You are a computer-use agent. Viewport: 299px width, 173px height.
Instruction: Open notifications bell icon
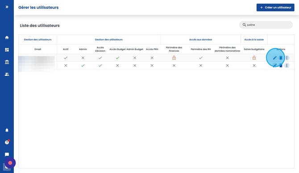(x=7, y=130)
